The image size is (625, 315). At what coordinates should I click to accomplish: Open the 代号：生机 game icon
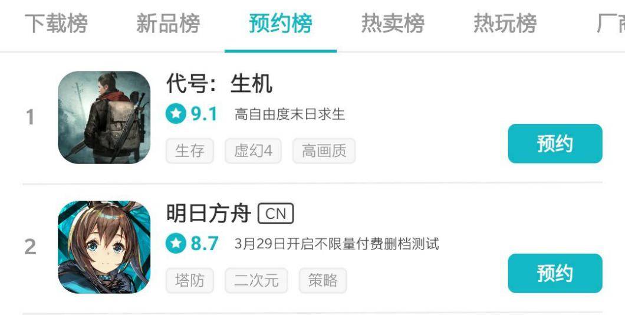[x=104, y=117]
